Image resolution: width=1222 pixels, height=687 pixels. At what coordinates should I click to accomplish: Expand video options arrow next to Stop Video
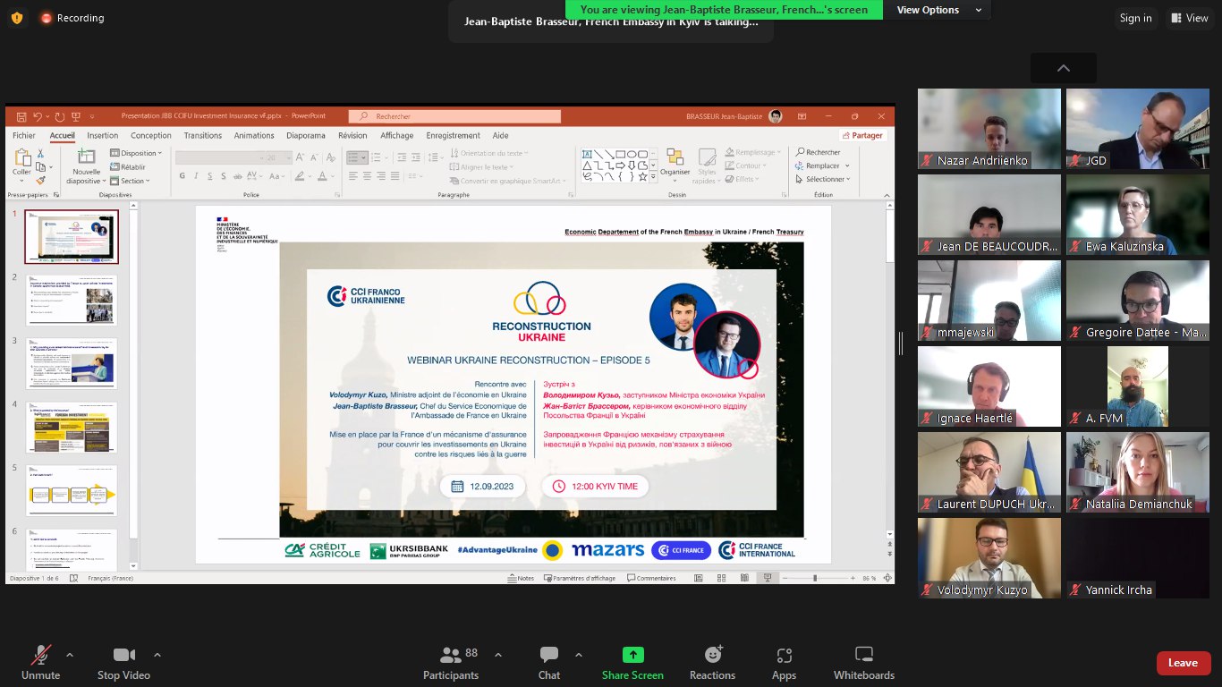click(157, 655)
